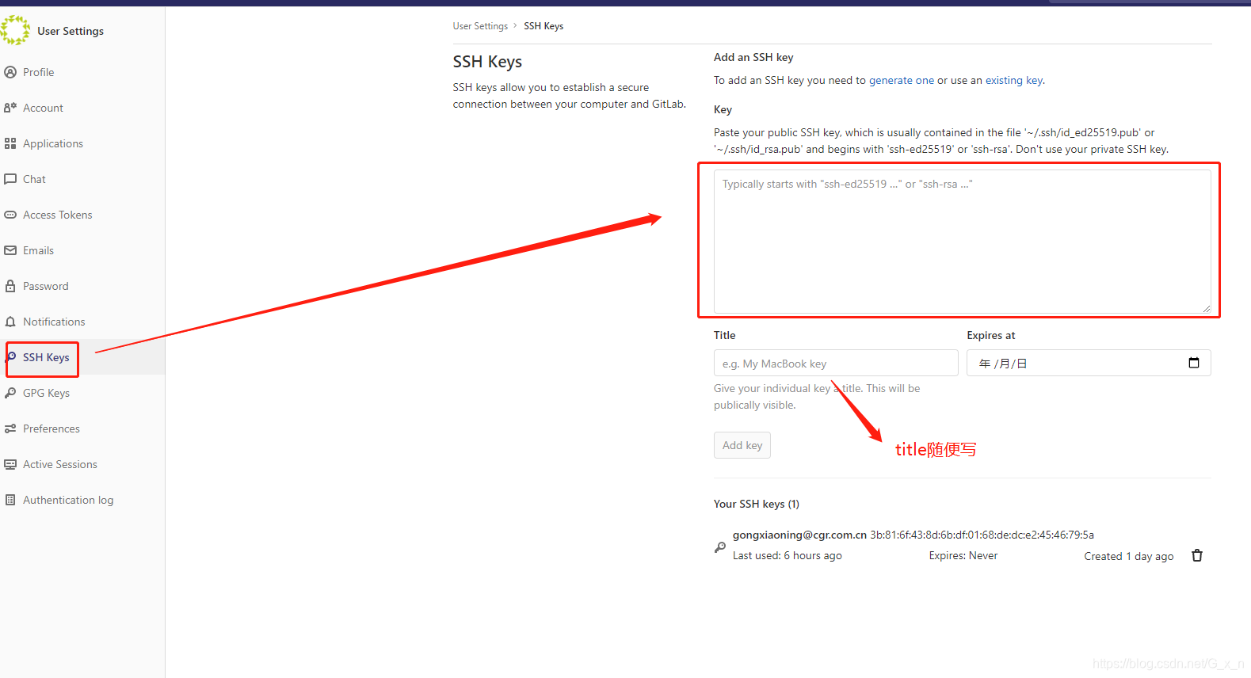This screenshot has height=678, width=1251.
Task: Go to the Emails settings page
Action: pos(38,250)
